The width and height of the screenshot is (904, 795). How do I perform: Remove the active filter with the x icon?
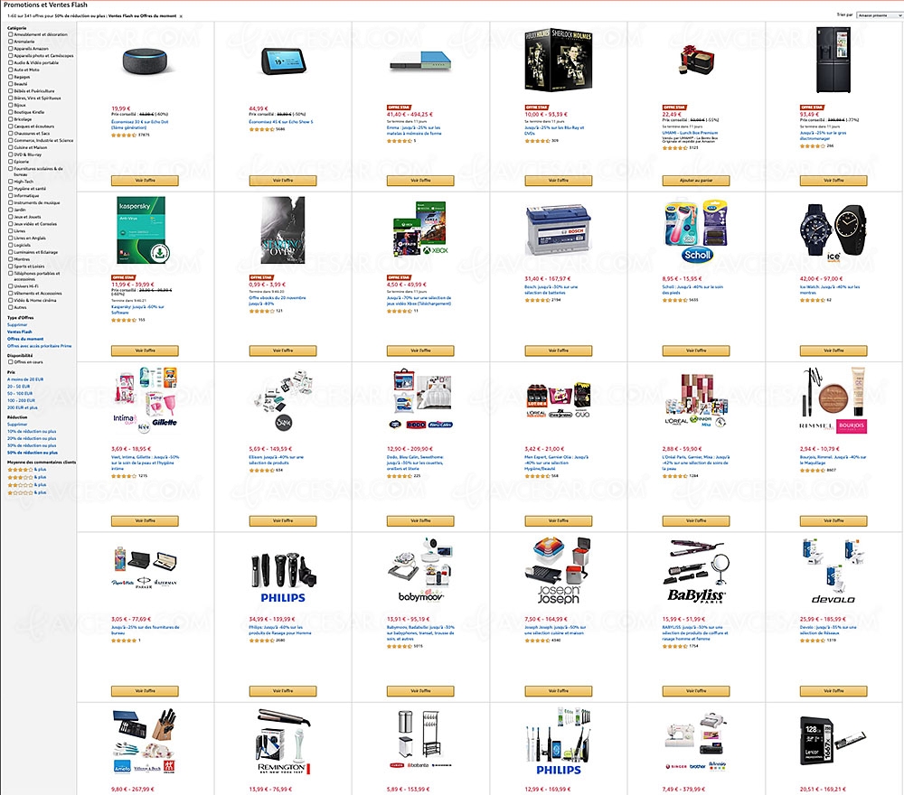181,16
